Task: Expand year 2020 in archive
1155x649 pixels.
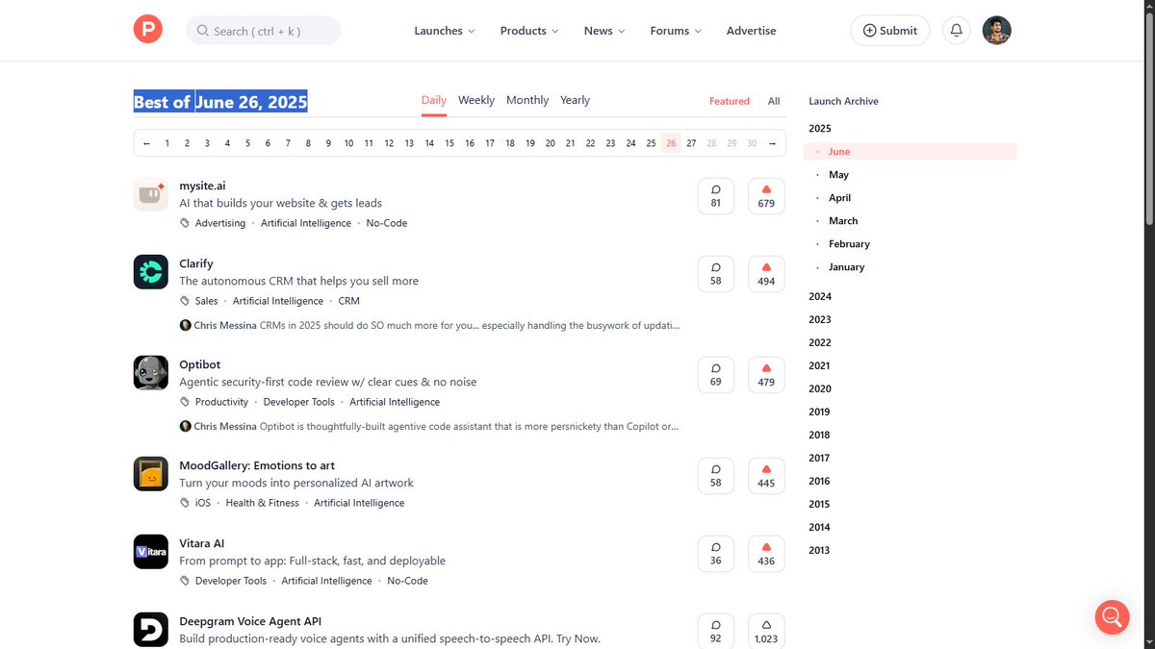Action: point(820,388)
